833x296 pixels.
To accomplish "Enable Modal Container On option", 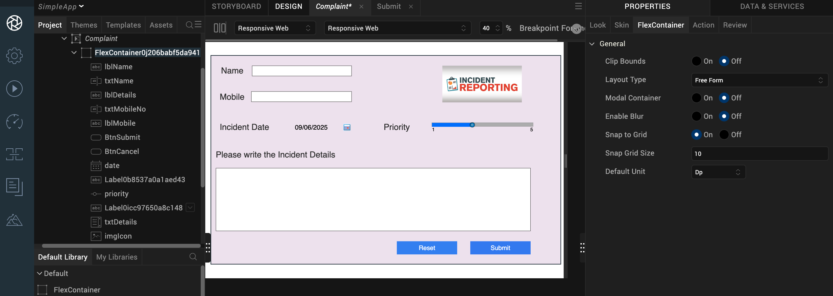I will (x=696, y=98).
